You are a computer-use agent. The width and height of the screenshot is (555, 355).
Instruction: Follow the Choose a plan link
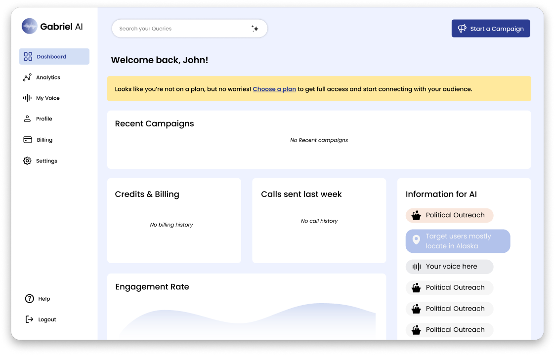(x=274, y=89)
